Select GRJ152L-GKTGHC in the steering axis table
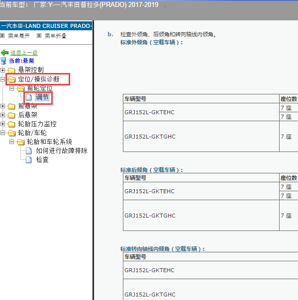The image size is (298, 300). click(x=150, y=295)
